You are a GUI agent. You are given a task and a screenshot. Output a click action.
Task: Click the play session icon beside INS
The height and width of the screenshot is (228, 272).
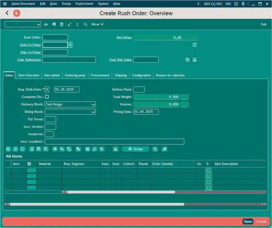point(236,4)
